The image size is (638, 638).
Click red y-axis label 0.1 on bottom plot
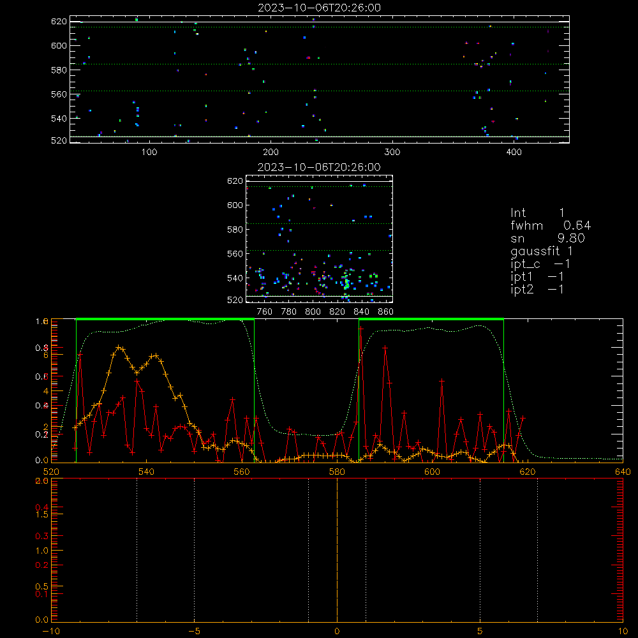tap(42, 594)
